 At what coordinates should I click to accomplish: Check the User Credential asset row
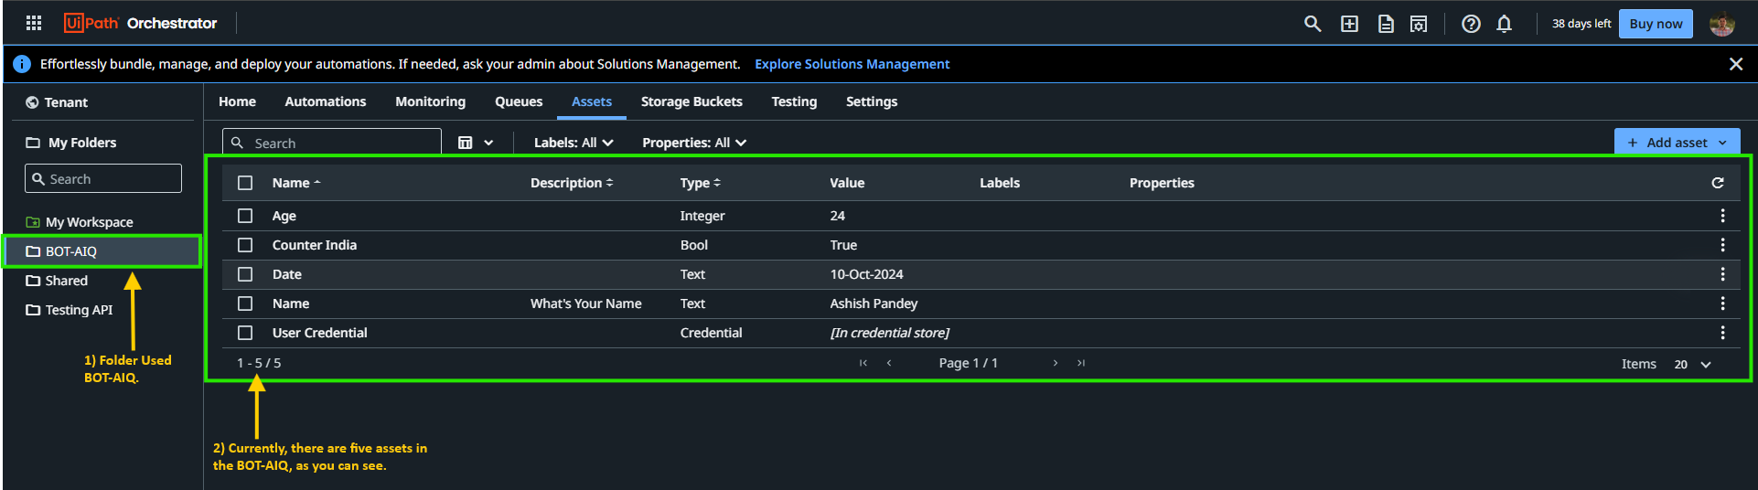[x=245, y=333]
